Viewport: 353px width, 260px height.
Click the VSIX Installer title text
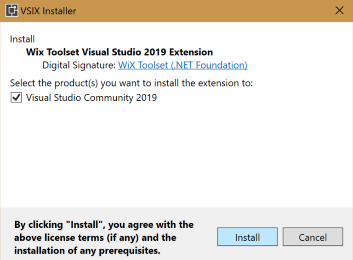(48, 11)
